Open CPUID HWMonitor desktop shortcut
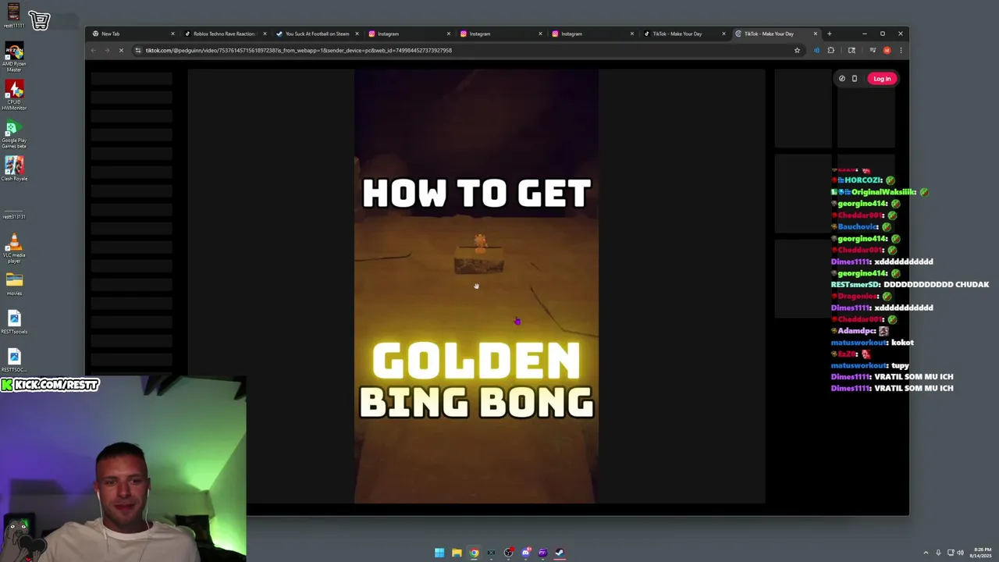This screenshot has height=562, width=999. [x=14, y=96]
